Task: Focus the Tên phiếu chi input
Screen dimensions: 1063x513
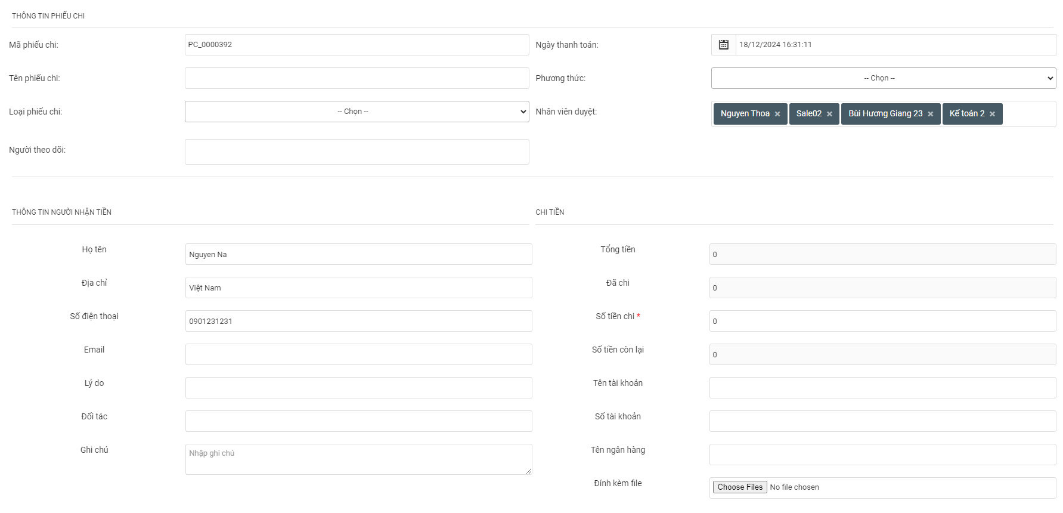Action: point(357,78)
